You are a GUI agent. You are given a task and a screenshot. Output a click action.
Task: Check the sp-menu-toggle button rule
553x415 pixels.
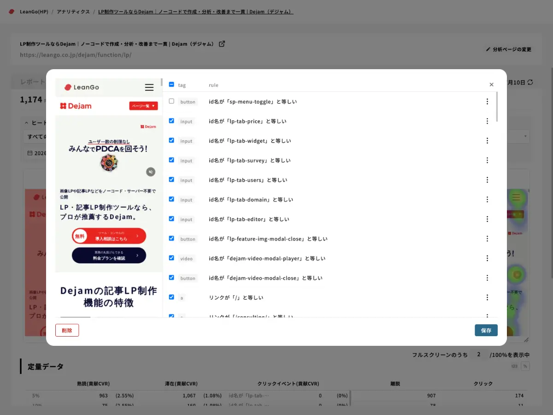pyautogui.click(x=171, y=101)
